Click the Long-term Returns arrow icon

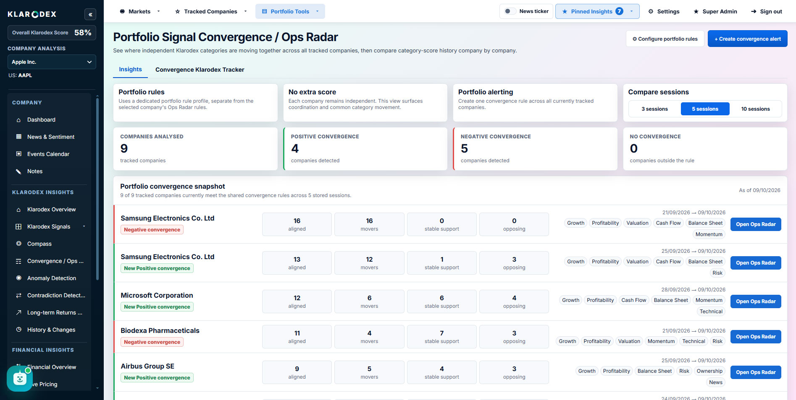click(x=18, y=312)
